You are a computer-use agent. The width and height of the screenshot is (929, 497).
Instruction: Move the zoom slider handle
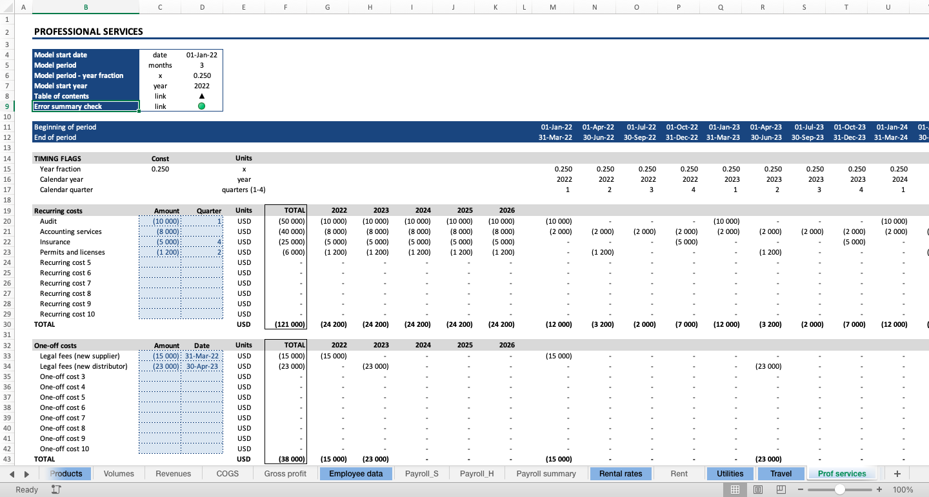click(x=839, y=490)
